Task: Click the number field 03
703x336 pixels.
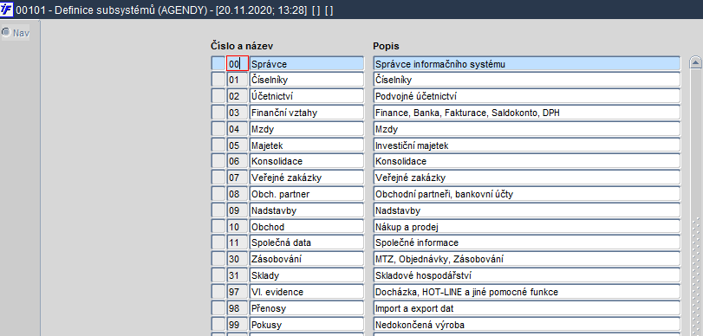Action: coord(238,113)
